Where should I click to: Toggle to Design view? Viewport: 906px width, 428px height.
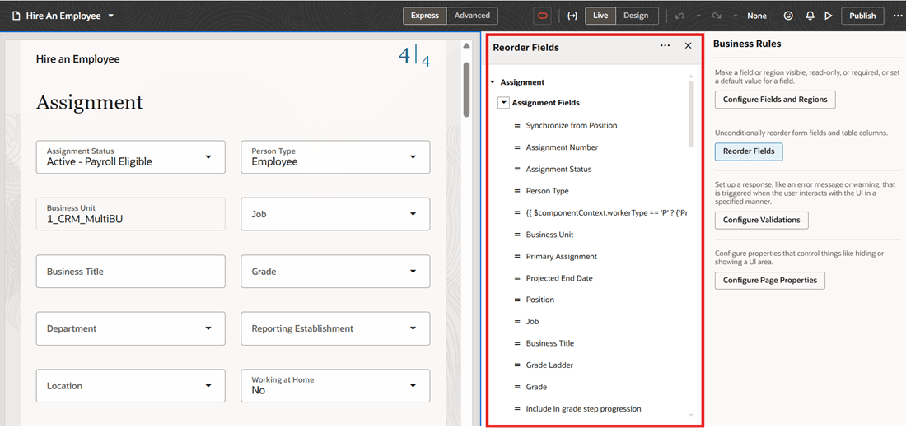(636, 16)
